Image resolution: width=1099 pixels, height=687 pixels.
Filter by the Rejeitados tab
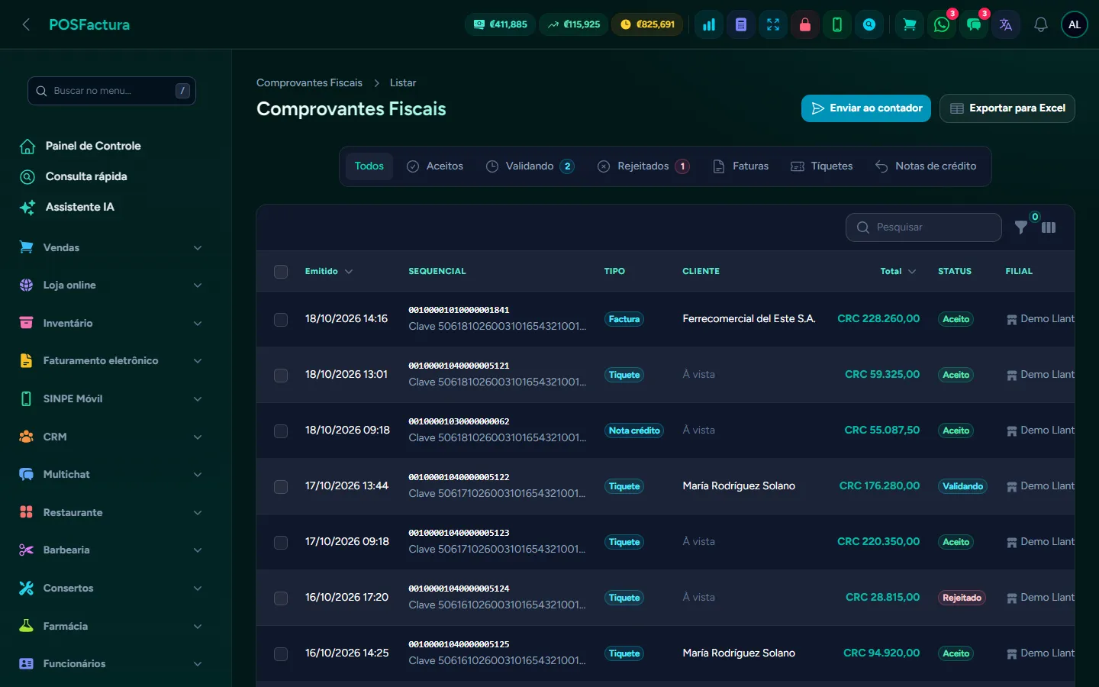643,166
